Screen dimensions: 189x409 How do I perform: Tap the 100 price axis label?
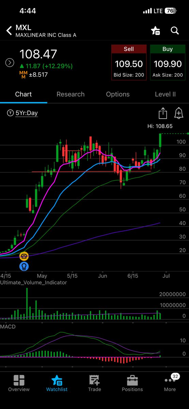pos(182,142)
